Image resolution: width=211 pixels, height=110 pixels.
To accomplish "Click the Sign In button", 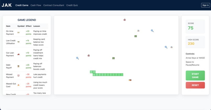I will [x=206, y=5].
